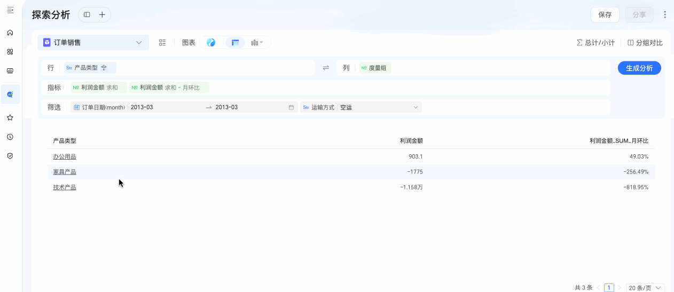Click the -1.158万 cell

pyautogui.click(x=411, y=187)
